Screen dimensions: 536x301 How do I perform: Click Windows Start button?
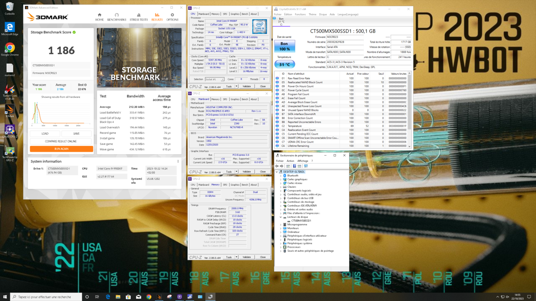[x=5, y=297]
